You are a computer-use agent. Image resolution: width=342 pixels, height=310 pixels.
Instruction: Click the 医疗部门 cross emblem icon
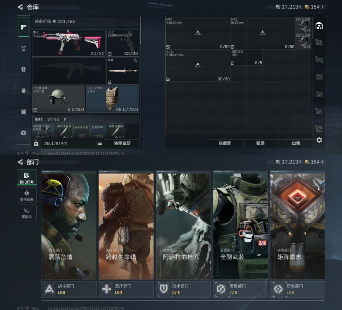click(106, 289)
